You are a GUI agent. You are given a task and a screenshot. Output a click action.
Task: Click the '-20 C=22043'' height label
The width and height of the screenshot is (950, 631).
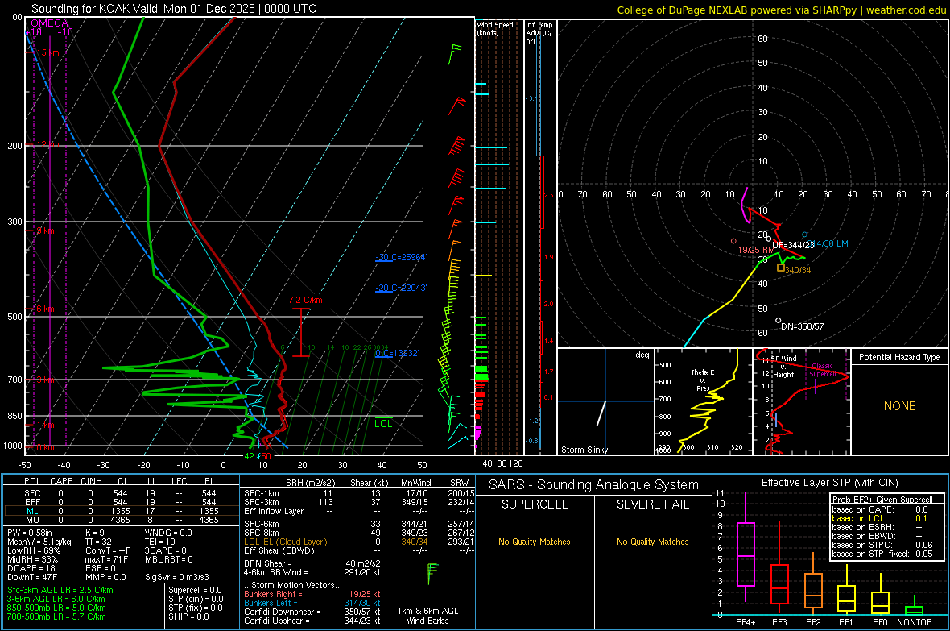click(x=400, y=289)
